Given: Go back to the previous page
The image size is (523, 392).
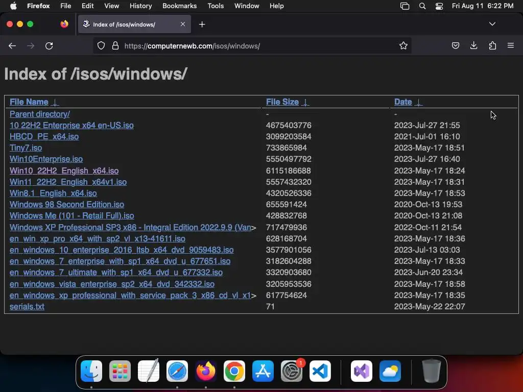Looking at the screenshot, I should (x=12, y=45).
